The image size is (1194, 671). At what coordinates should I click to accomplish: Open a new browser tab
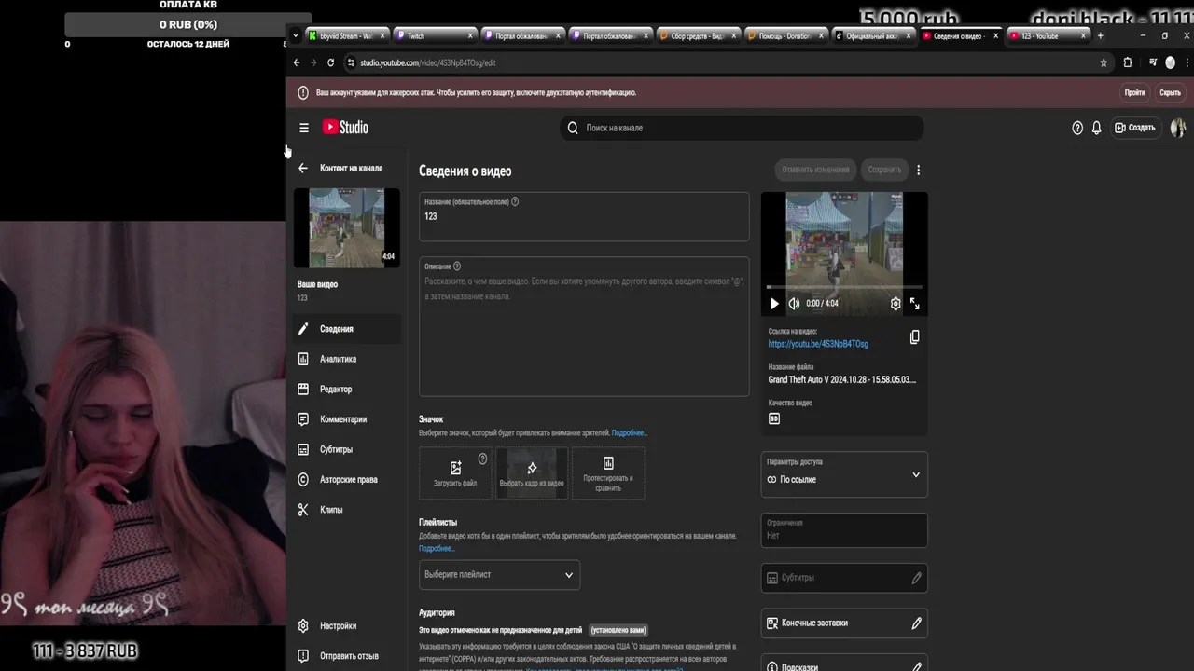tap(1100, 35)
